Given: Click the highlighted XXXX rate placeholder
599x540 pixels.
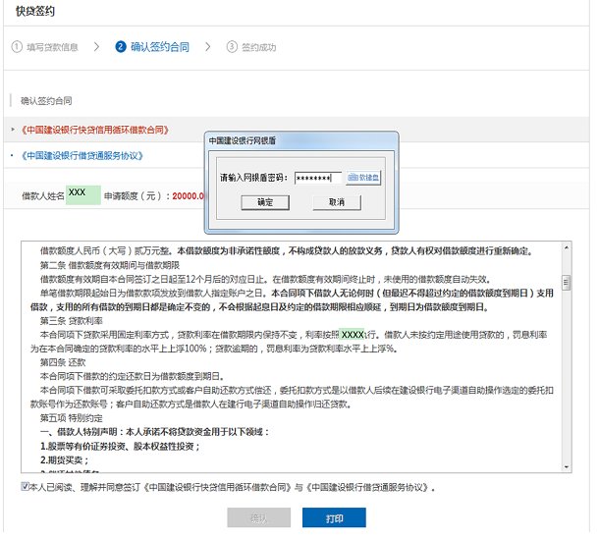Looking at the screenshot, I should [x=352, y=335].
